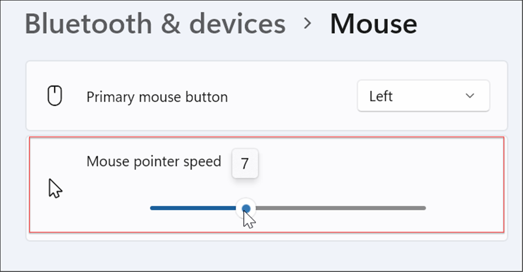Expand the Left button selector chevron
Viewport: 523px width, 272px height.
click(470, 96)
